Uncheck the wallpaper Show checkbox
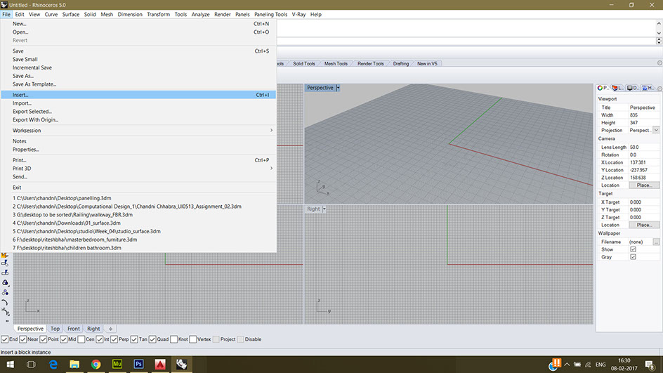 point(633,249)
